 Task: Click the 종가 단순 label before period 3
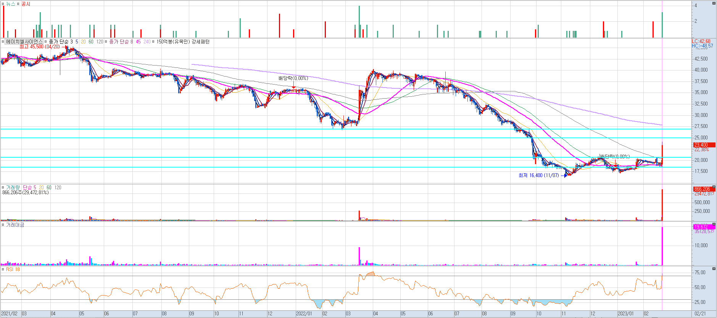pyautogui.click(x=58, y=42)
